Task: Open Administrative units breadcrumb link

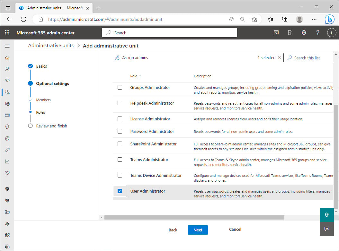Action: click(x=51, y=46)
